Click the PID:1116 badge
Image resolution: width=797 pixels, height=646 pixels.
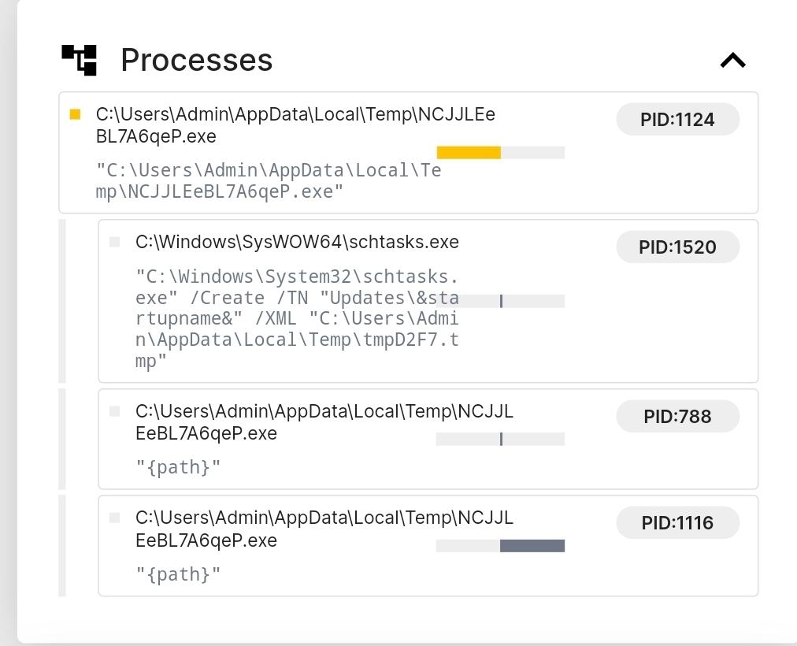[677, 523]
